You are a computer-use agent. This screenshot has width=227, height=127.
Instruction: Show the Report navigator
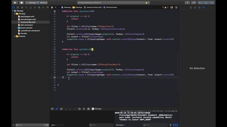click(x=48, y=7)
